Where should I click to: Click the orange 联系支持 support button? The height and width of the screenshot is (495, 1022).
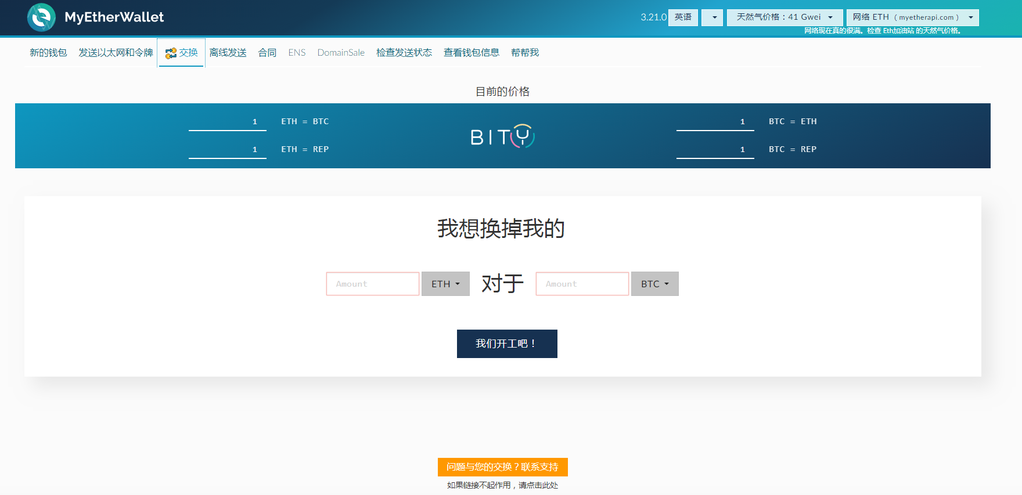(502, 467)
